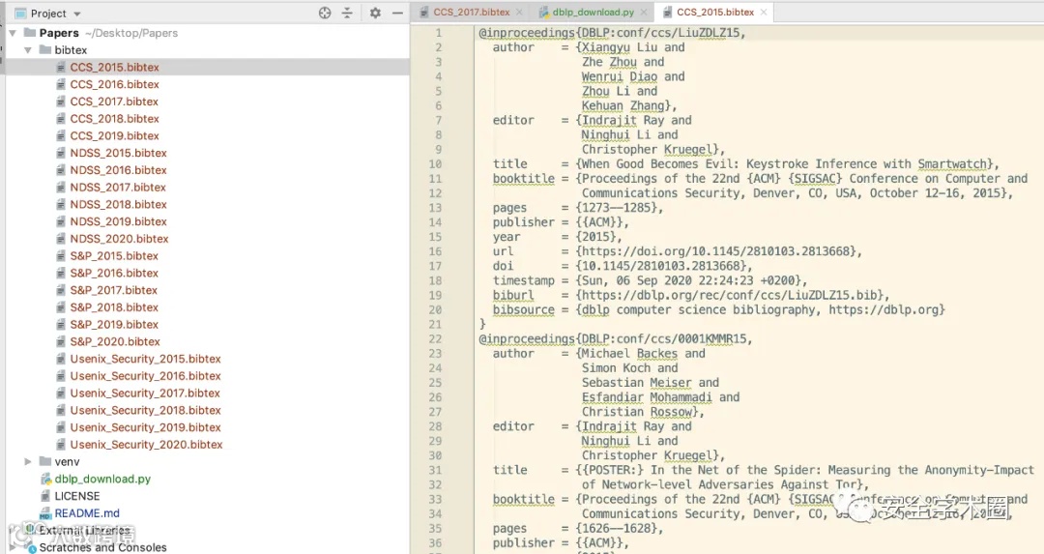Click the biburl dblp.org line
The height and width of the screenshot is (554, 1044).
691,296
